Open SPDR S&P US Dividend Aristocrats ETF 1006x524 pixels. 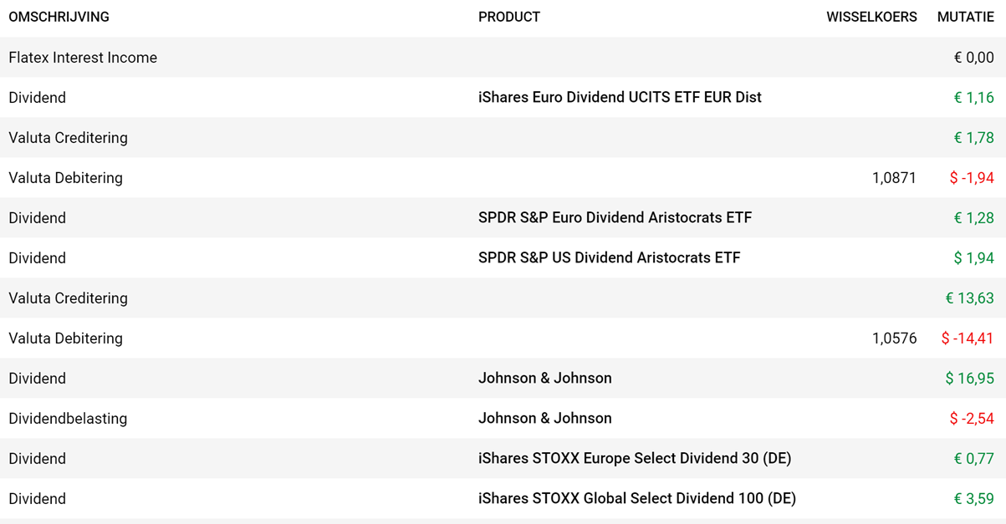coord(609,258)
